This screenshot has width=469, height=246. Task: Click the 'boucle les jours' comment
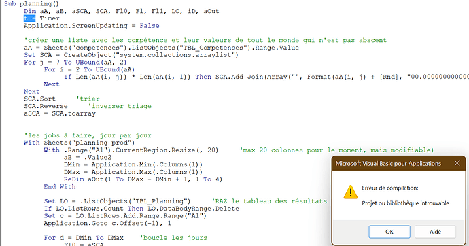(x=173, y=238)
